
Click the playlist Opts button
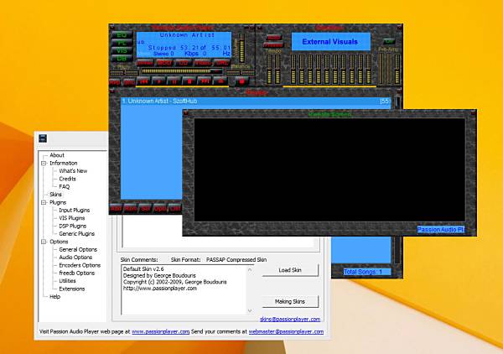coord(160,207)
